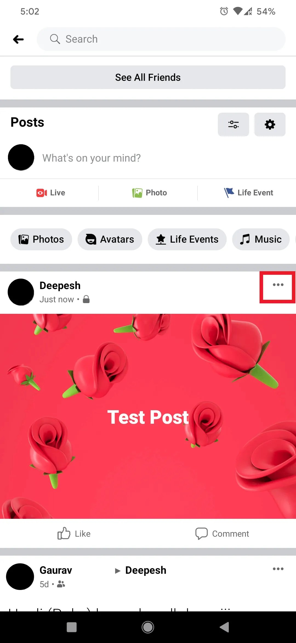Open post settings gear icon
296x643 pixels.
(x=270, y=124)
